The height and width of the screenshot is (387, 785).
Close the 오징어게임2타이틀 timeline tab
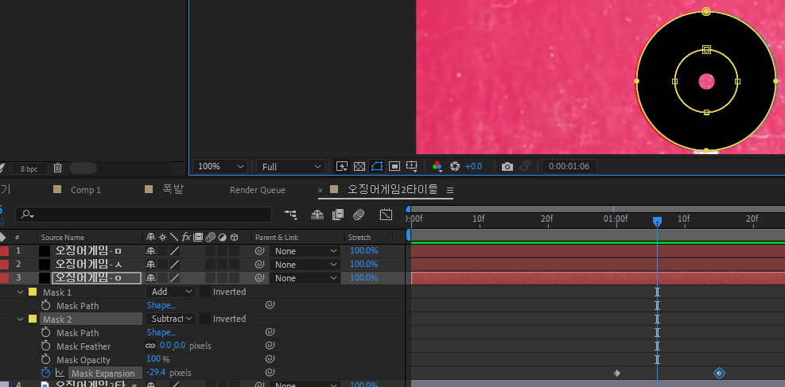point(321,191)
